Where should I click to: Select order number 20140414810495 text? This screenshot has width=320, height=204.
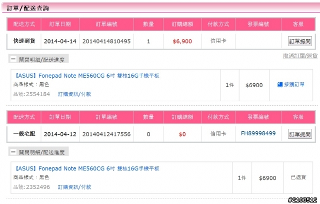click(106, 41)
